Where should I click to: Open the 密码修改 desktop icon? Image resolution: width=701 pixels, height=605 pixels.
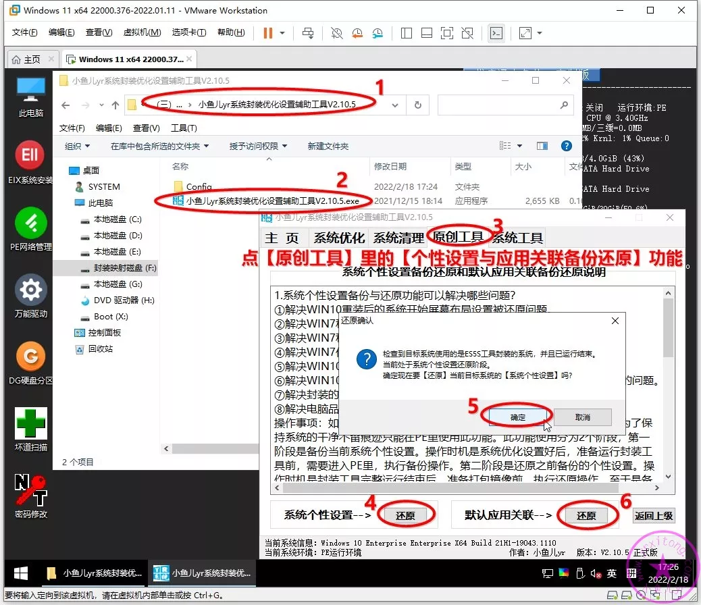(30, 490)
